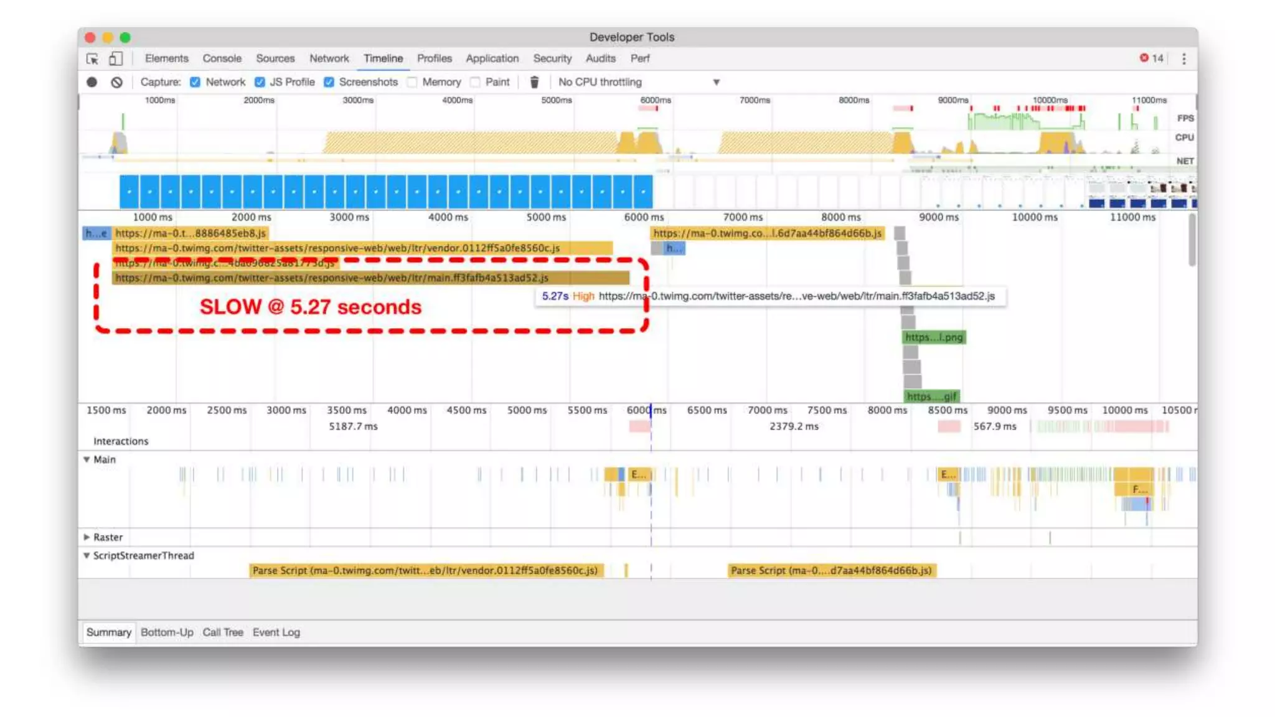The image size is (1275, 717).
Task: Expand the Raster section
Action: click(x=87, y=537)
